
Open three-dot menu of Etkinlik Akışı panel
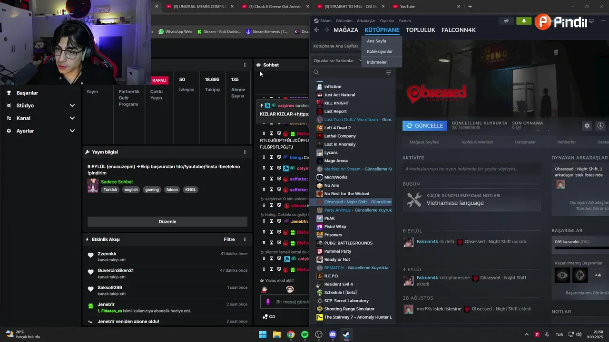click(x=245, y=239)
